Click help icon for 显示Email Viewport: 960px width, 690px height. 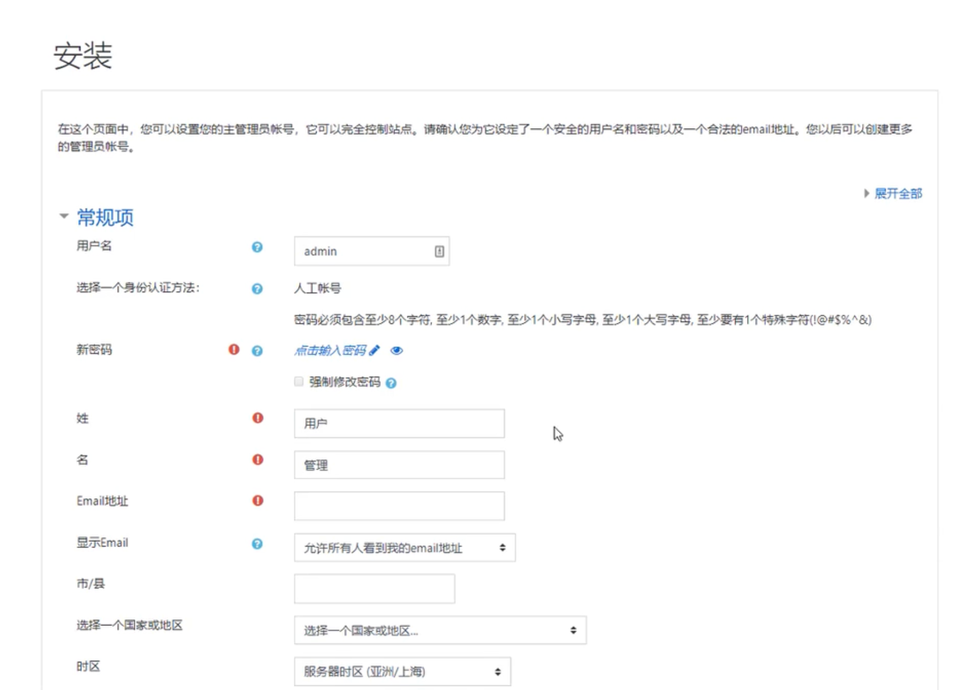click(x=257, y=544)
